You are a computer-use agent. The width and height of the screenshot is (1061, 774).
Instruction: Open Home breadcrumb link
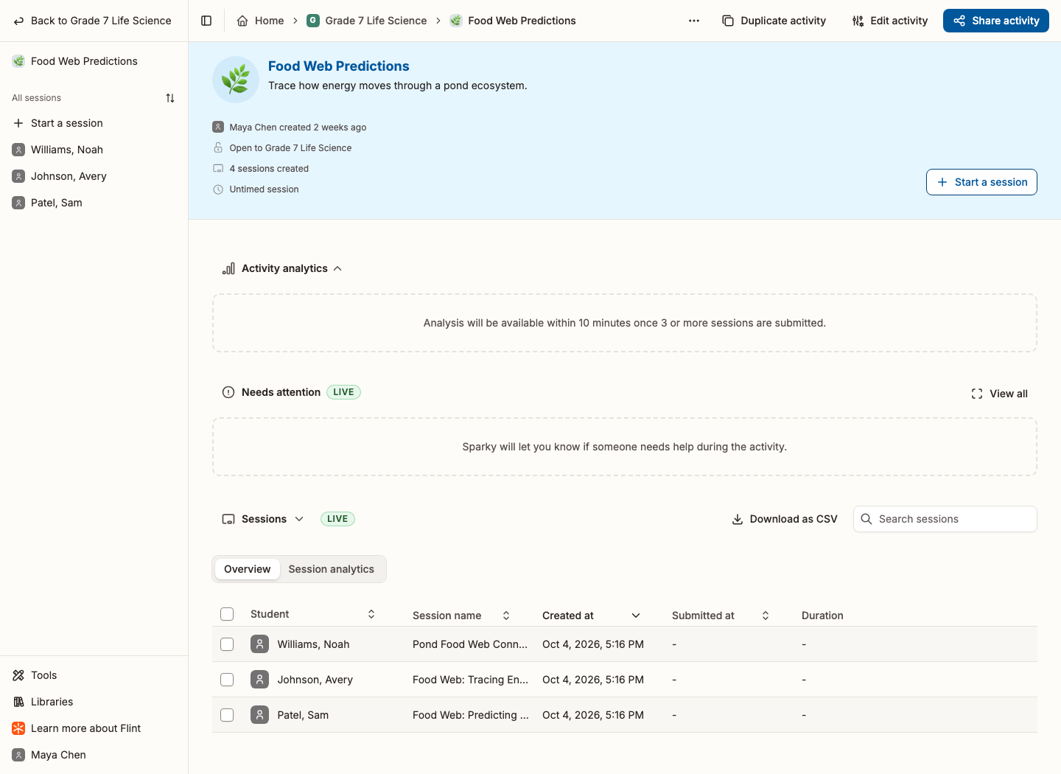pyautogui.click(x=260, y=21)
